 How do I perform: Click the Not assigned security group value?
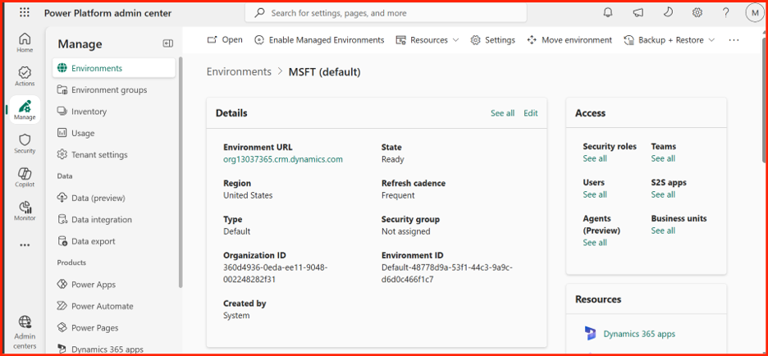coord(405,231)
